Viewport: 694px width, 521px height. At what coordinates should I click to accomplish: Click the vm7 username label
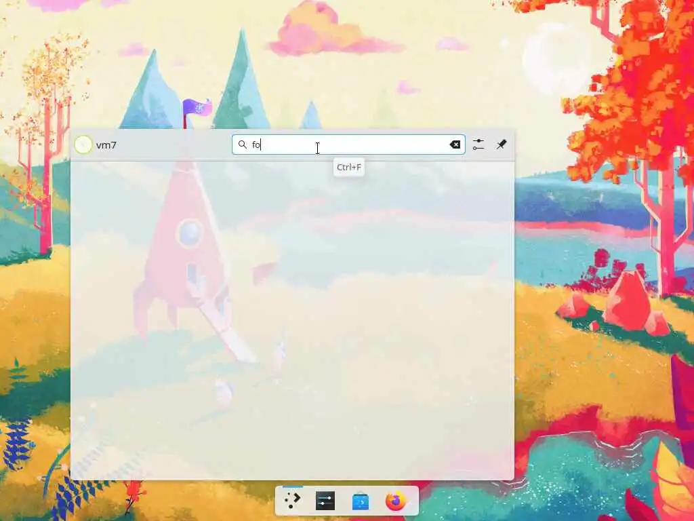(x=106, y=145)
